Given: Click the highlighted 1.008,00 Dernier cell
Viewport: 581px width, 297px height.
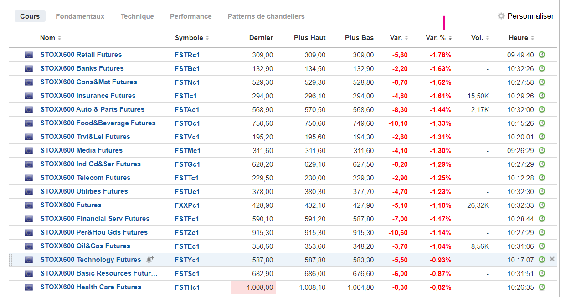Looking at the screenshot, I should [253, 287].
